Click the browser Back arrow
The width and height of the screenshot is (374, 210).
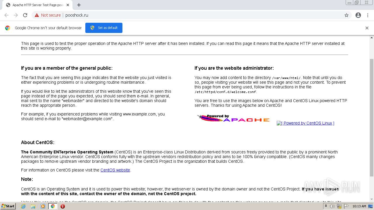pos(6,15)
